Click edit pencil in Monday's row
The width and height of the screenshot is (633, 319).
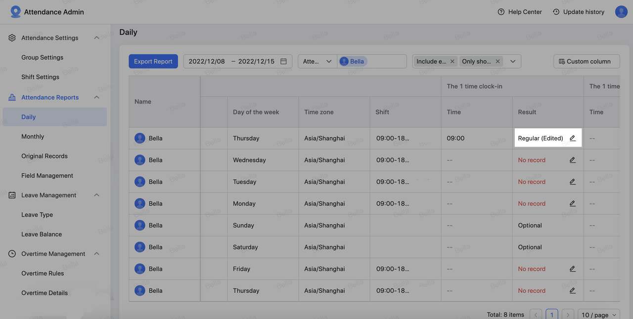[x=572, y=203]
